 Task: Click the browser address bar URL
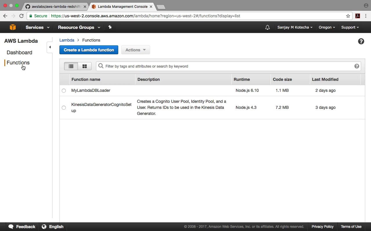[146, 16]
